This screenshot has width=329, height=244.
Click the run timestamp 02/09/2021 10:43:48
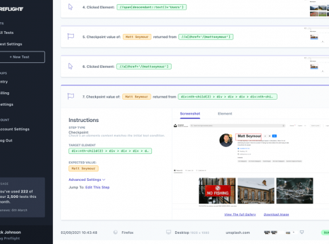79,232
